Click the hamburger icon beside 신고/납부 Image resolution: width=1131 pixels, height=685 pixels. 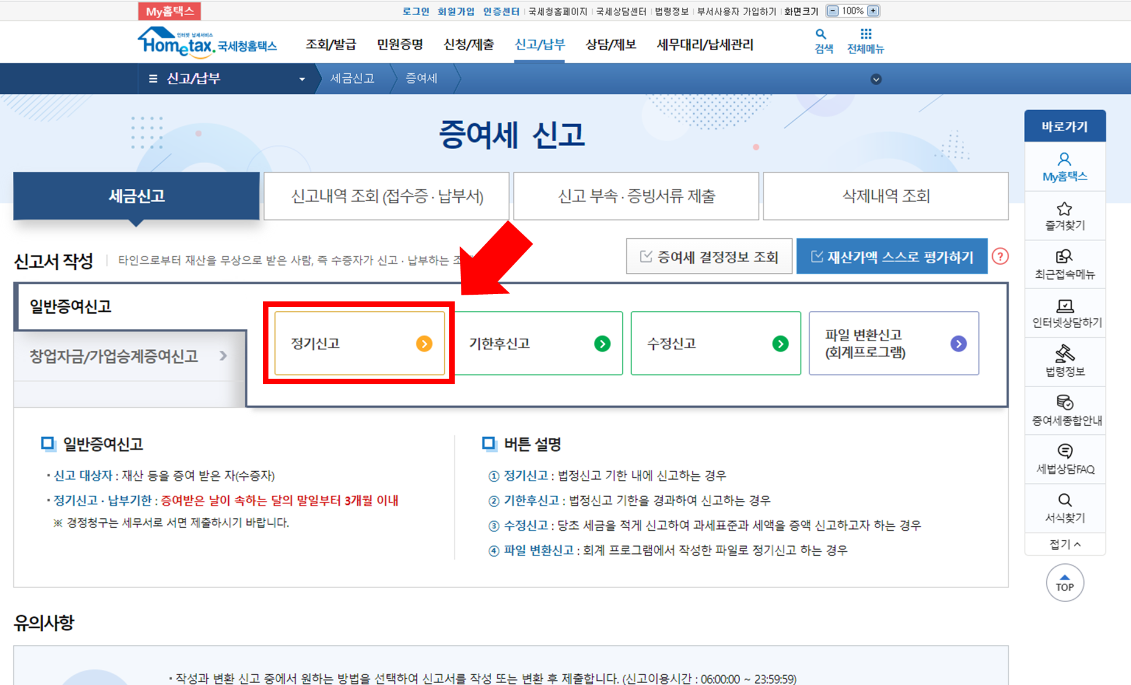153,79
